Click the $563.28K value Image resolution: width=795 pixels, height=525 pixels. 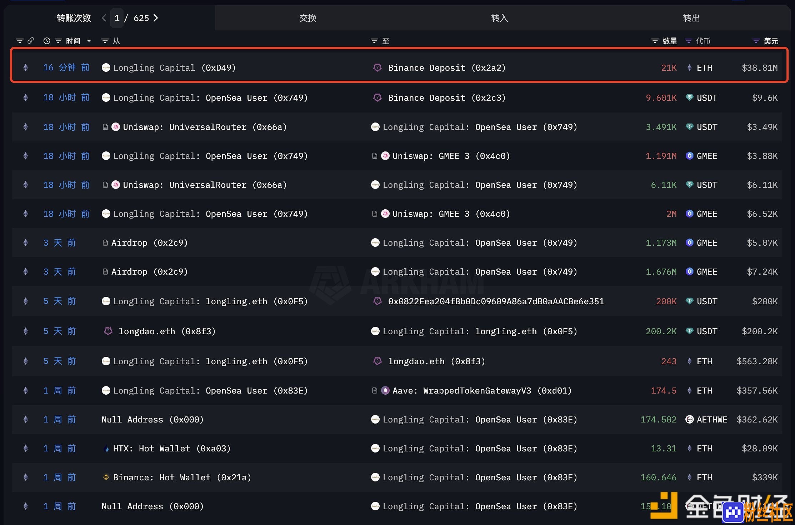coord(757,361)
